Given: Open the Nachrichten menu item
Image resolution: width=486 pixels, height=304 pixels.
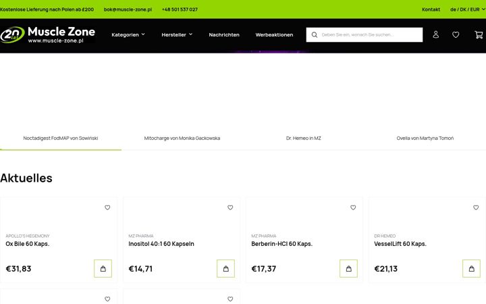Looking at the screenshot, I should 224,34.
